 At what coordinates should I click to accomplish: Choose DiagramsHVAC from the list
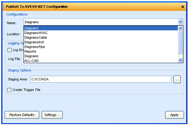point(101,33)
